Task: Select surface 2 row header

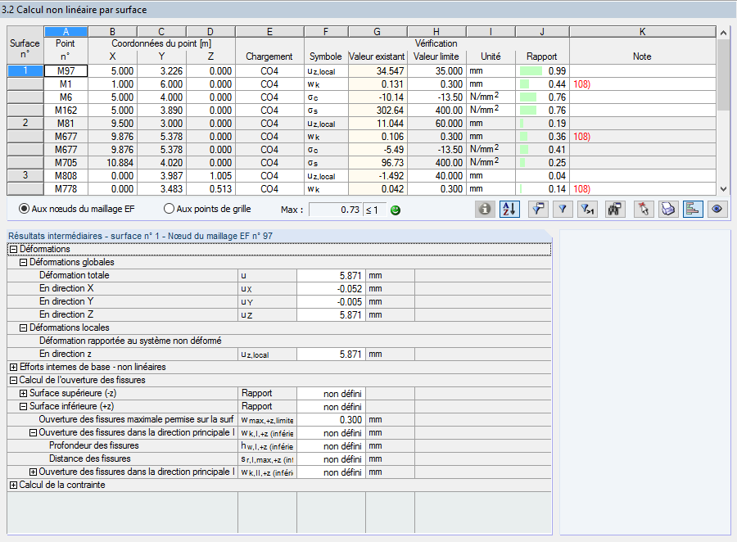Action: 25,123
